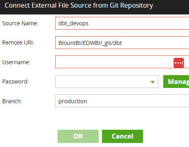189x147 pixels.
Task: Focus the Remote URI input field
Action: click(x=122, y=43)
